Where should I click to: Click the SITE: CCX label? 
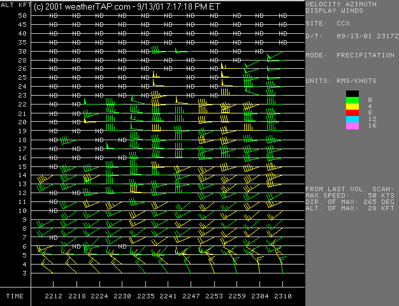click(x=327, y=24)
